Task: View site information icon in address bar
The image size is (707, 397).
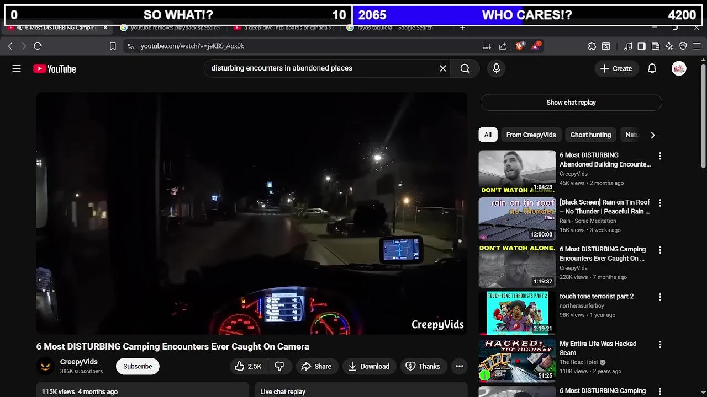Action: [130, 46]
